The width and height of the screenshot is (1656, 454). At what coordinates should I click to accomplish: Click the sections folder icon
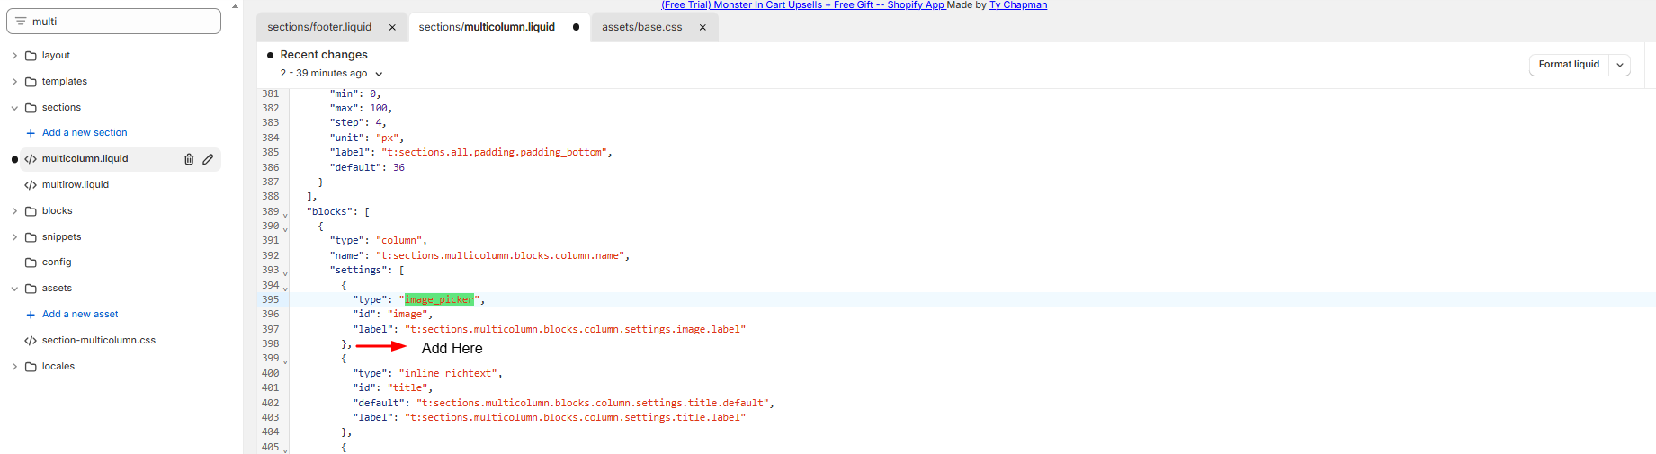click(31, 108)
